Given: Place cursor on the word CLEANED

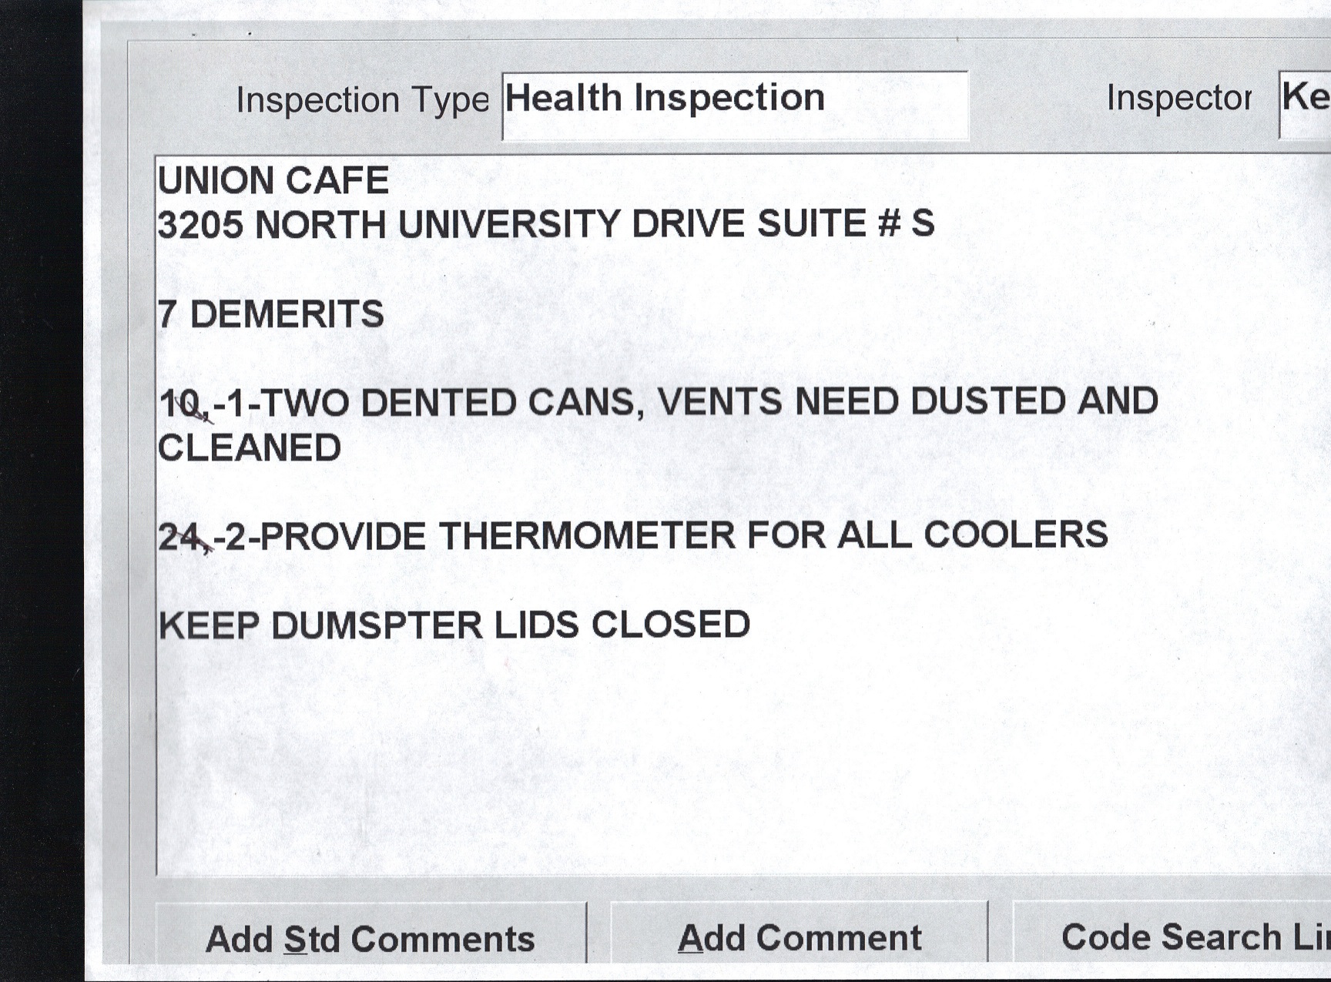Looking at the screenshot, I should 250,448.
